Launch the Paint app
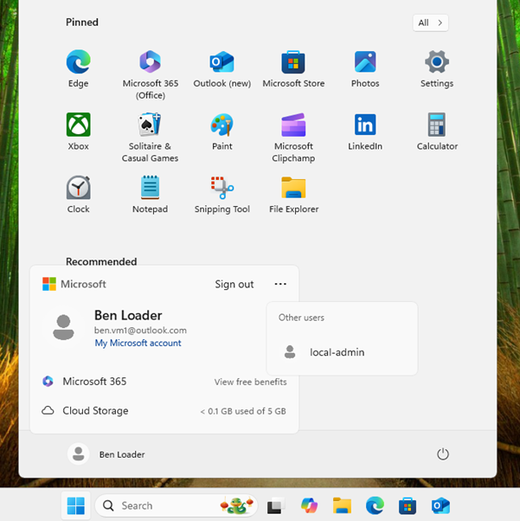Image resolution: width=520 pixels, height=521 pixels. [x=222, y=132]
